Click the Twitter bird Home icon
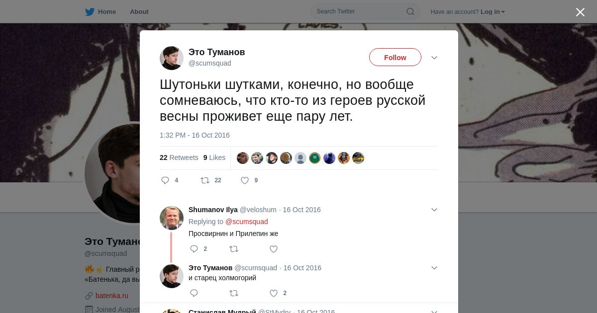Viewport: 597px width, 313px height. click(90, 11)
